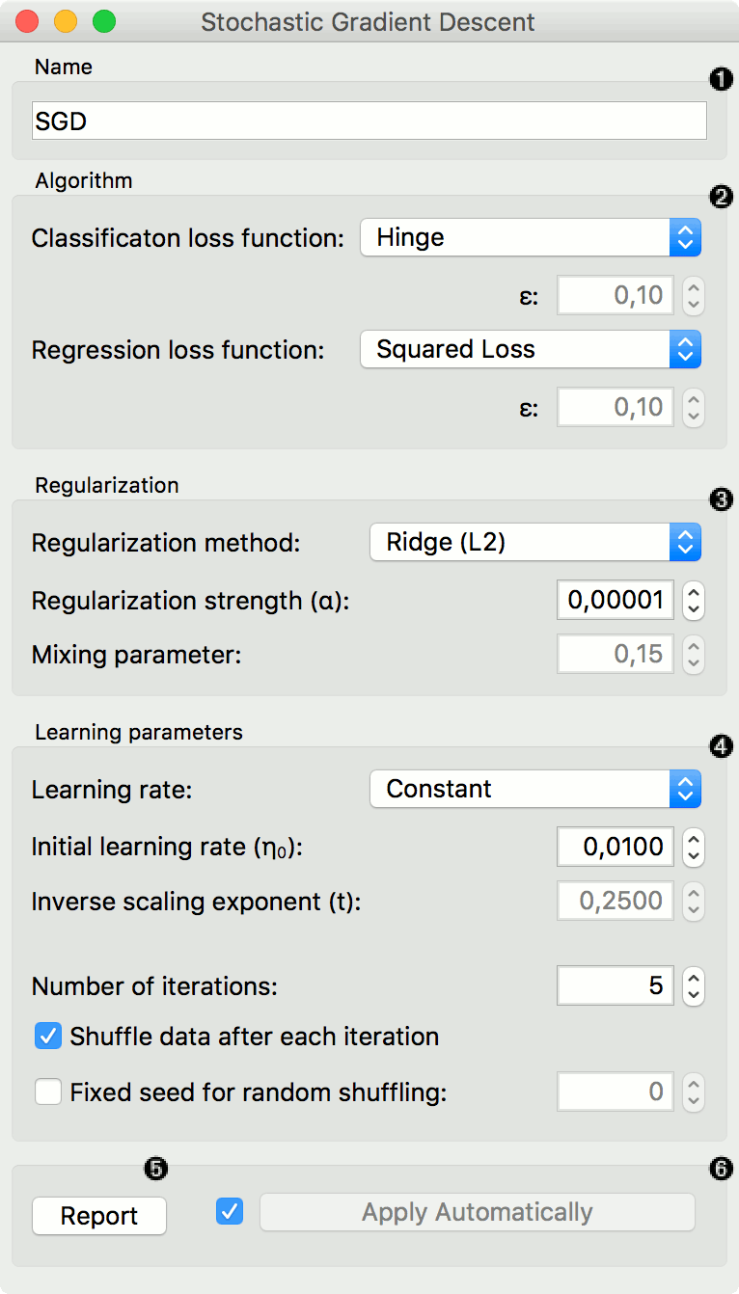Uncheck the Apply Automatically checkbox
This screenshot has height=1294, width=739.
[231, 1211]
